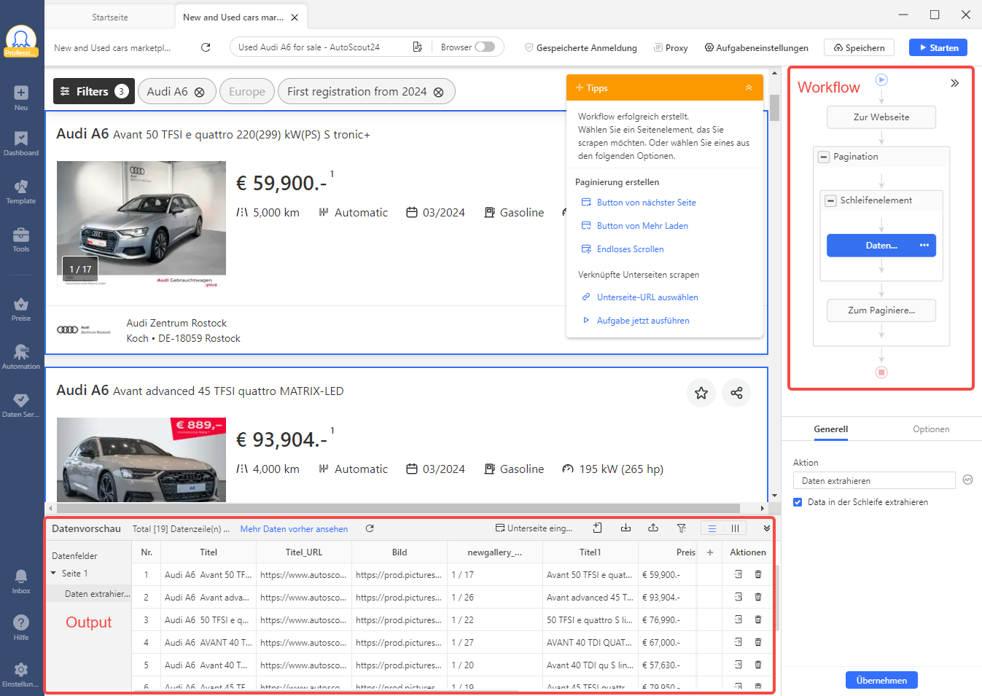Image resolution: width=982 pixels, height=696 pixels.
Task: Toggle the Browser mode switch
Action: (x=485, y=47)
